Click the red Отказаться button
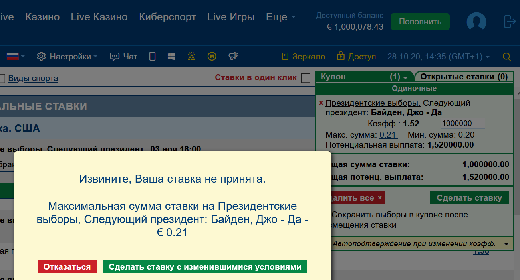This screenshot has width=520, height=280. 67,267
